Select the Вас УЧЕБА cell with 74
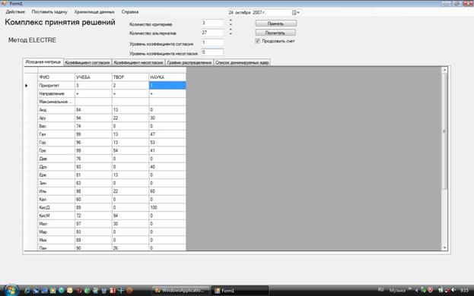 click(x=93, y=126)
